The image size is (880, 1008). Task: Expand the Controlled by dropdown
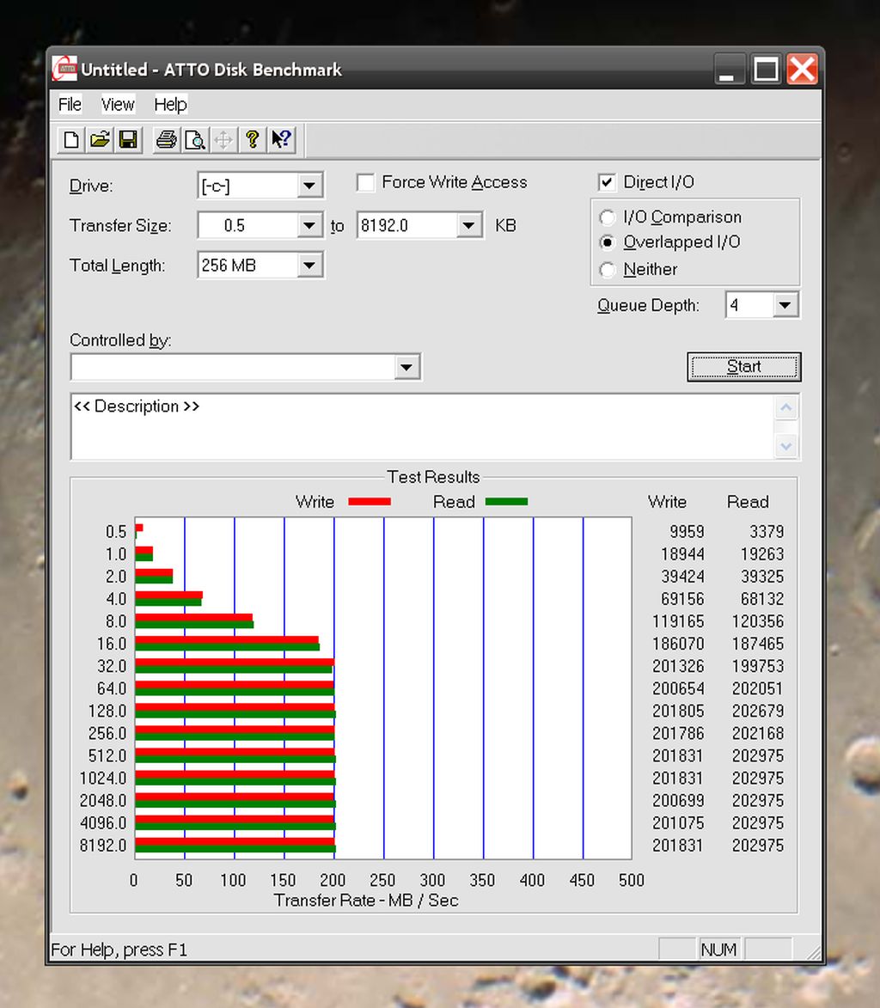[x=406, y=367]
